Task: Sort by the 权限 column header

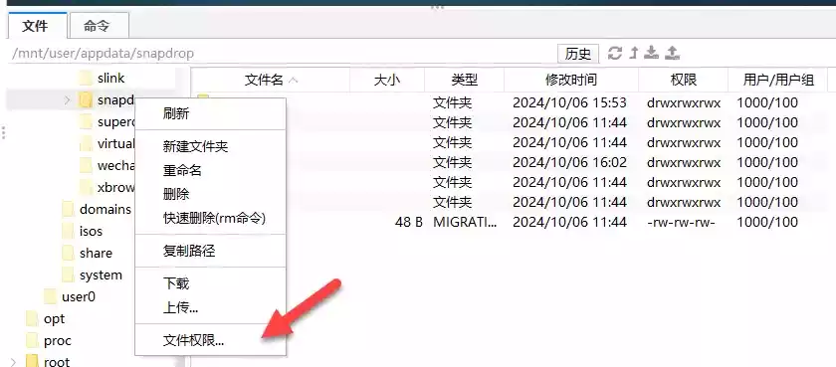Action: click(x=683, y=81)
